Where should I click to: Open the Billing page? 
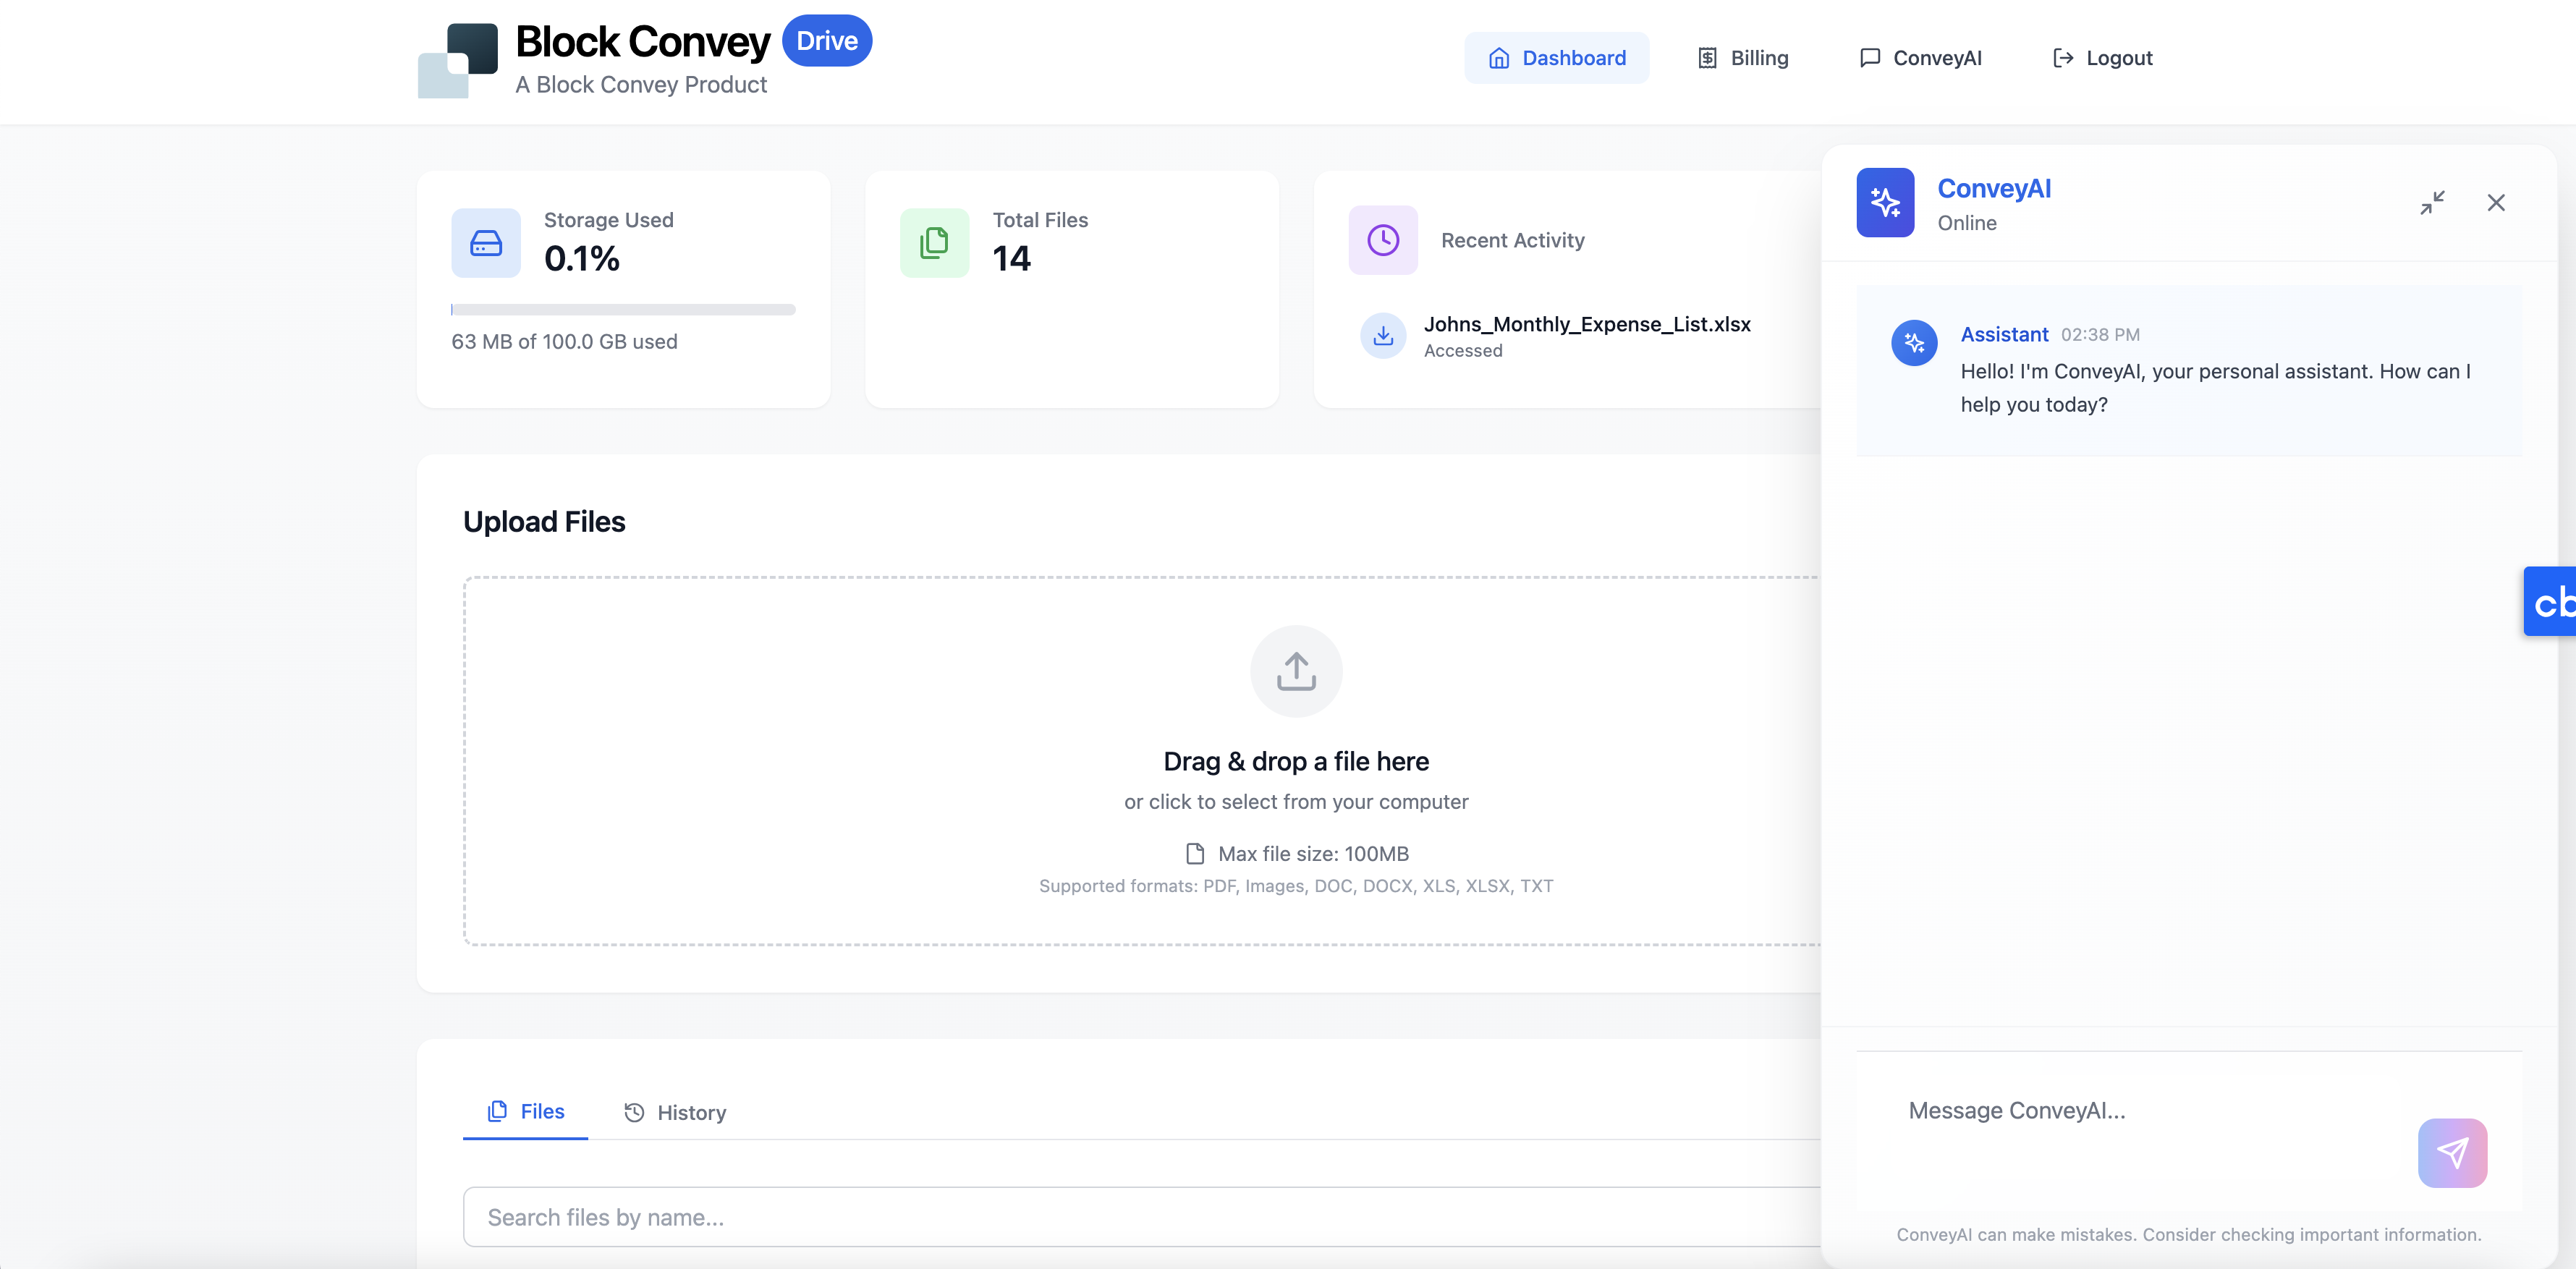(x=1743, y=58)
